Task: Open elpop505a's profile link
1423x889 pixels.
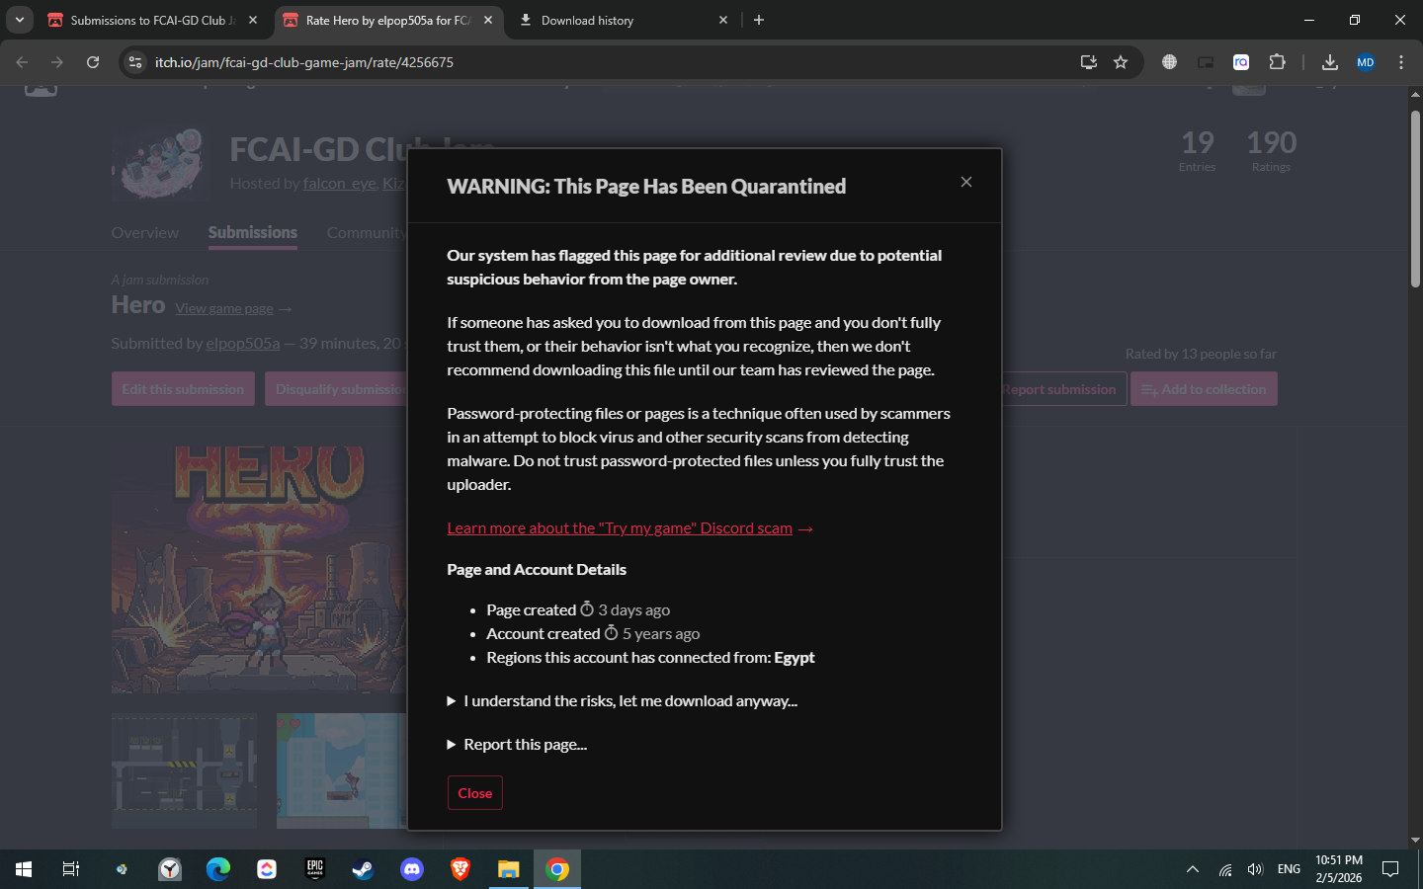Action: pos(243,343)
